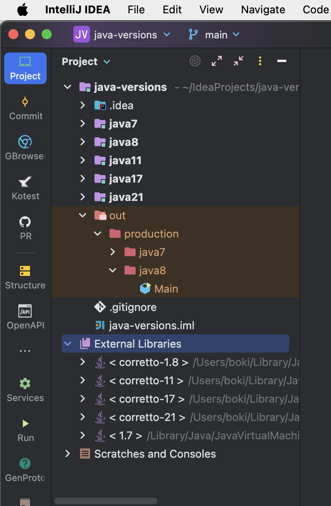Click Select Opened File target icon

[x=195, y=61]
